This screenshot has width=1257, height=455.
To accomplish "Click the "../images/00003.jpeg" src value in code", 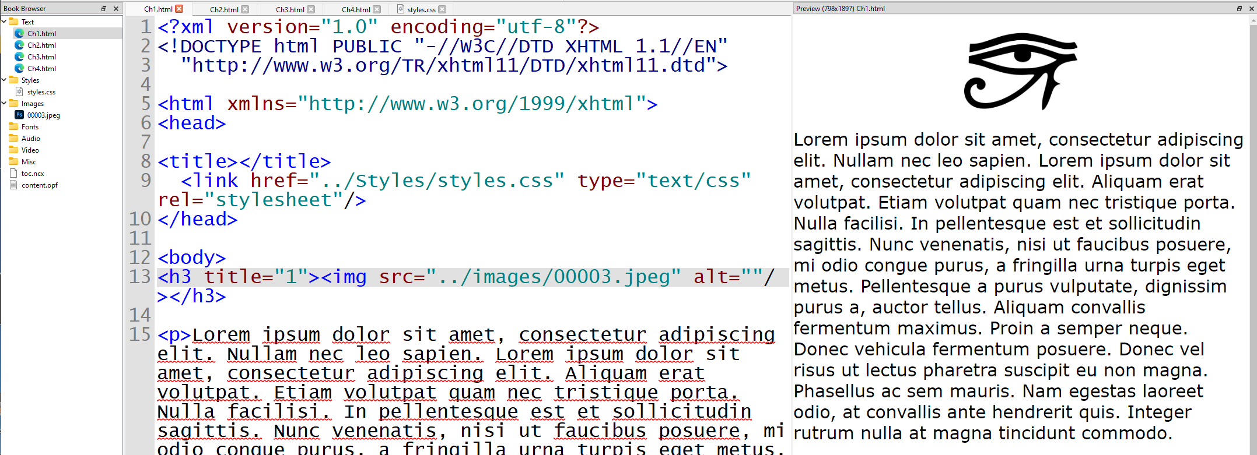I will [554, 277].
